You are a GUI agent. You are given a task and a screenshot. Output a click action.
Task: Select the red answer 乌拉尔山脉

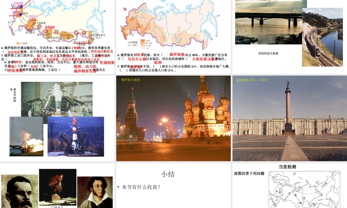pyautogui.click(x=137, y=59)
